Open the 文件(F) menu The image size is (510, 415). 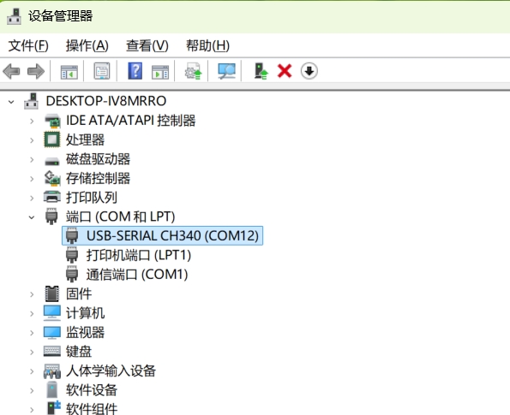[x=28, y=45]
